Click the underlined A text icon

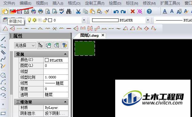tap(165, 11)
